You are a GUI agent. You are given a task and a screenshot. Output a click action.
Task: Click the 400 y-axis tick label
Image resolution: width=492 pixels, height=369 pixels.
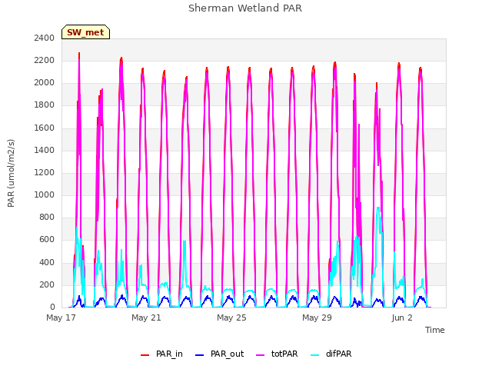pos(47,262)
